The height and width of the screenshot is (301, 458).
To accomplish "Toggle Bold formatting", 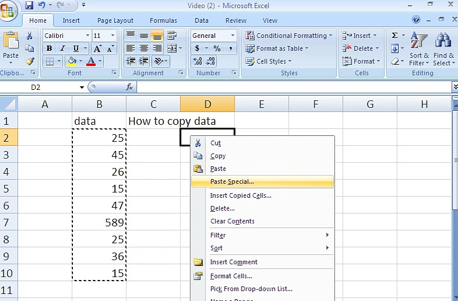I will coord(50,48).
